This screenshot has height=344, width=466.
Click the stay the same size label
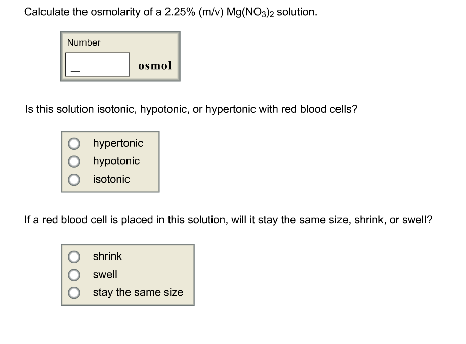(138, 292)
